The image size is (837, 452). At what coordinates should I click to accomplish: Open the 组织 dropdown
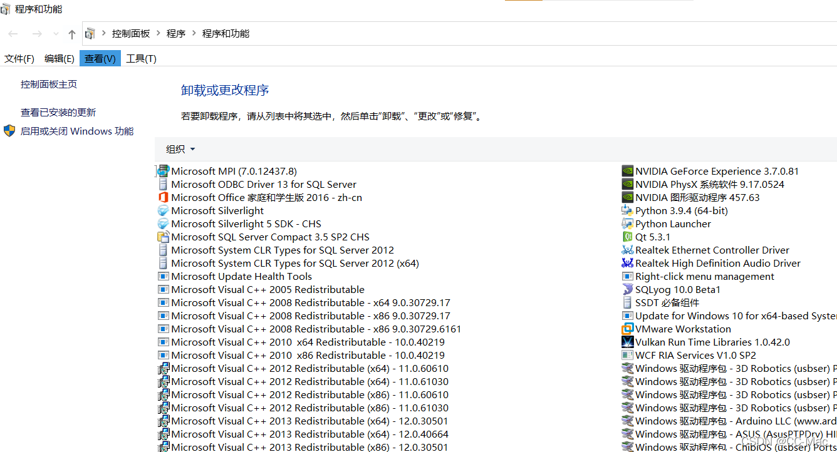click(180, 149)
